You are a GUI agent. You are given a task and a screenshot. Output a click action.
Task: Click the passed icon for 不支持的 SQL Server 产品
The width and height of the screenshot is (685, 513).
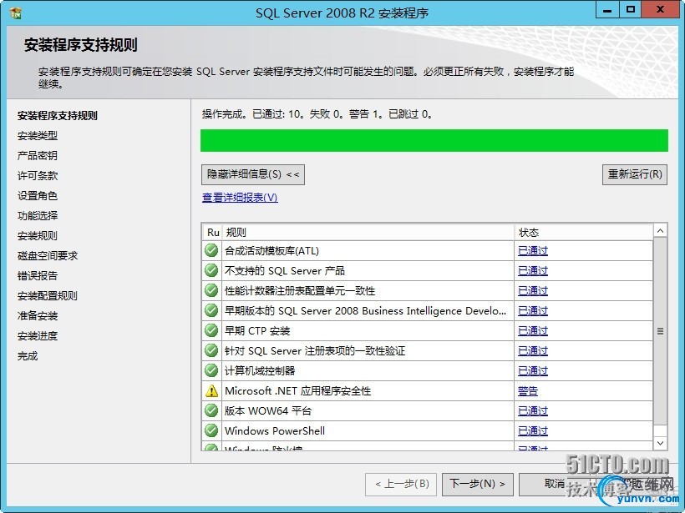(211, 270)
